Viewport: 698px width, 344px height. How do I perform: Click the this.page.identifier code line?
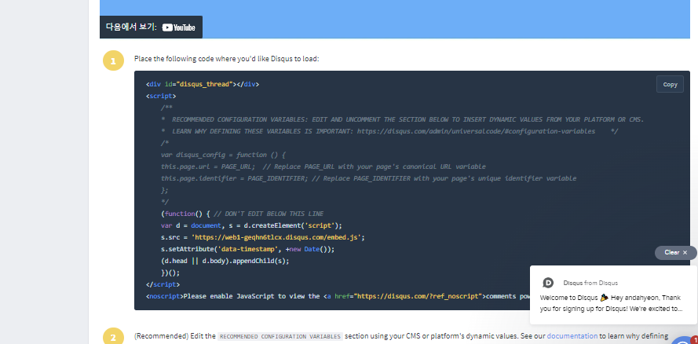[x=368, y=178]
